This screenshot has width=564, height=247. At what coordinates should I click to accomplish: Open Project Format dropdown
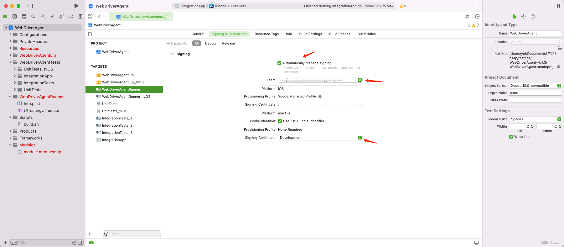coord(535,86)
